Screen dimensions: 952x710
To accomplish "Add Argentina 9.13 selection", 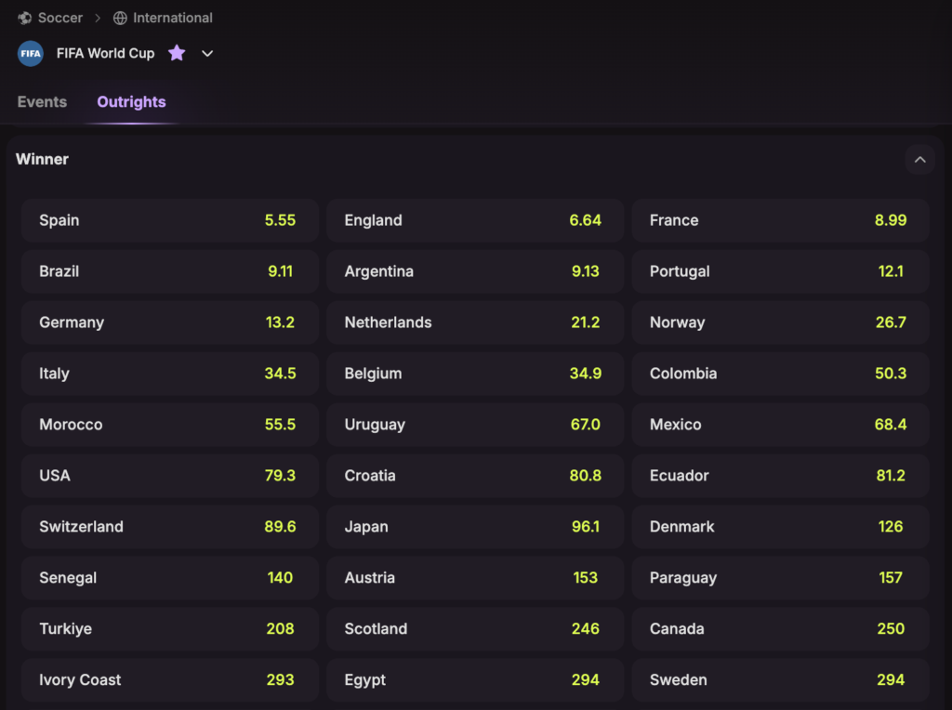I will click(474, 271).
